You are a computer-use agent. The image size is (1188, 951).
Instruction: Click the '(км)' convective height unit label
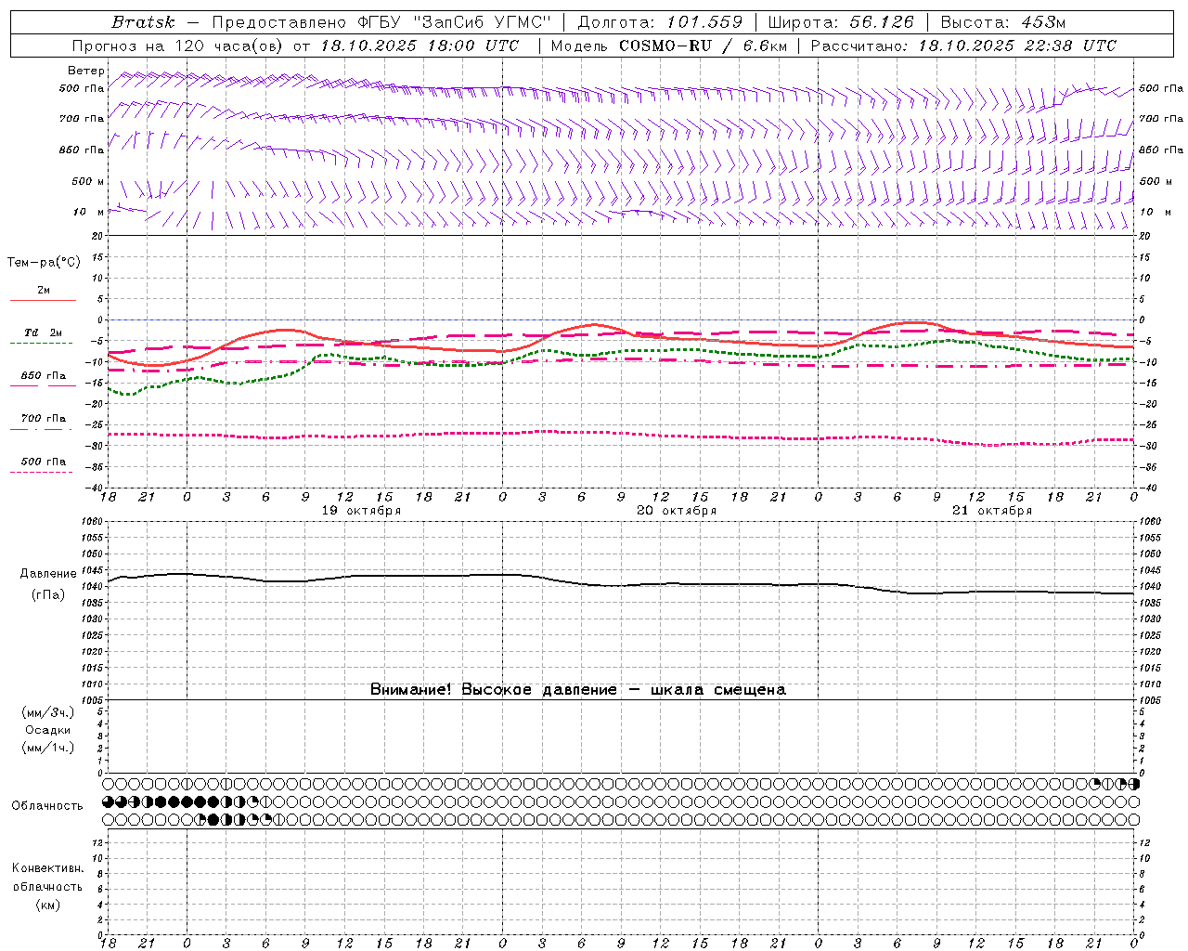[x=47, y=905]
